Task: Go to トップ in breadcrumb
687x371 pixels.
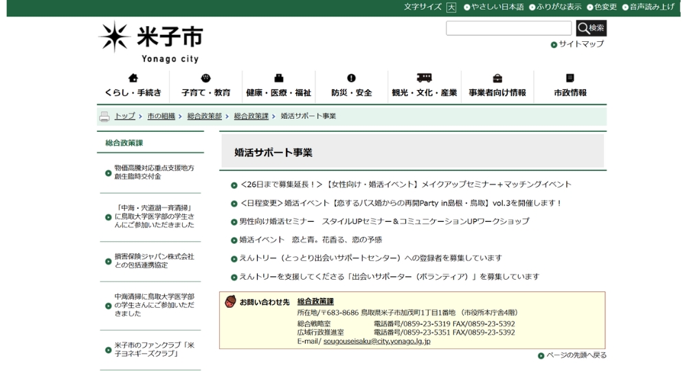Action: 125,116
